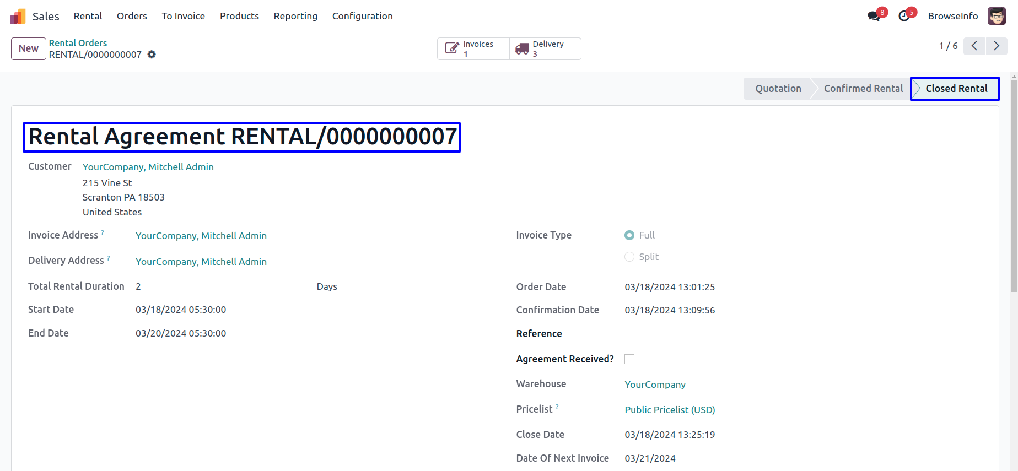Select the Closed Rental status stage
Image resolution: width=1018 pixels, height=471 pixels.
[955, 89]
